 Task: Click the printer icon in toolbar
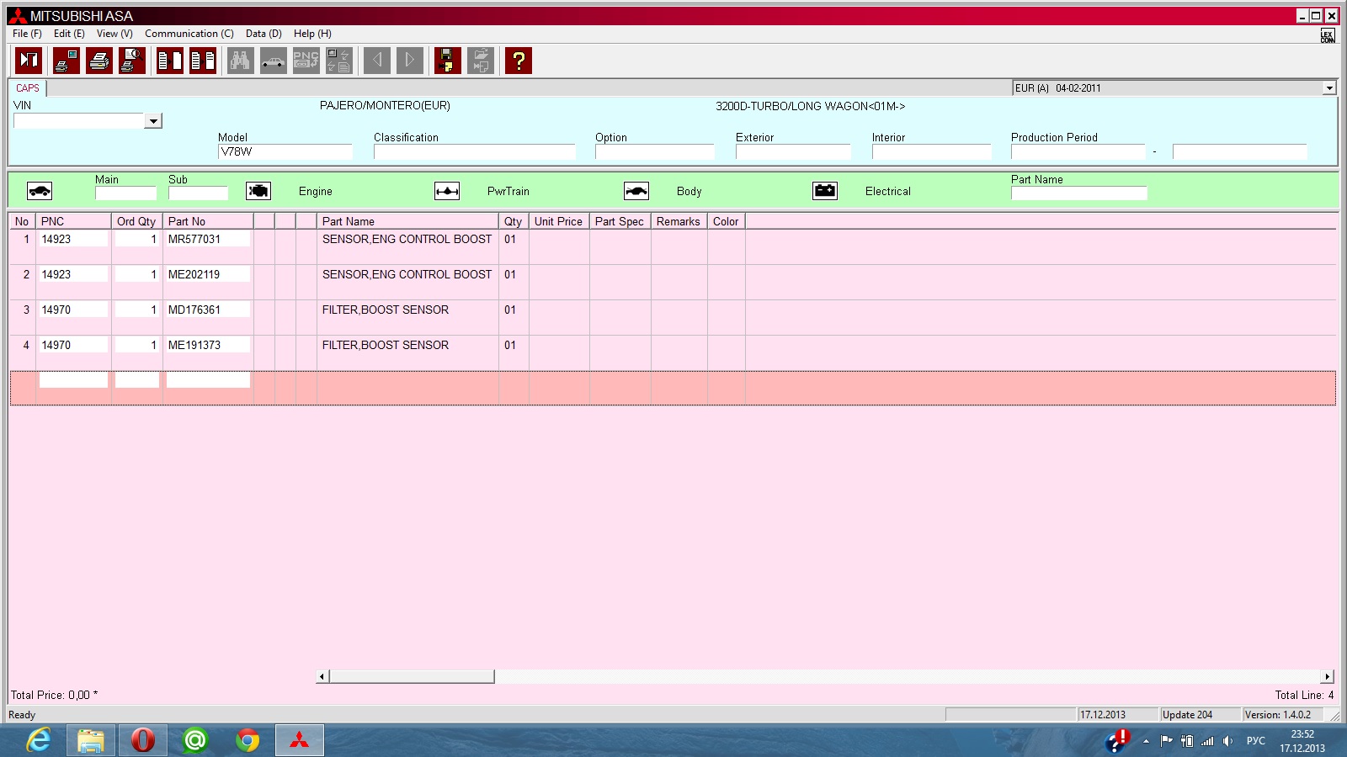click(x=99, y=61)
